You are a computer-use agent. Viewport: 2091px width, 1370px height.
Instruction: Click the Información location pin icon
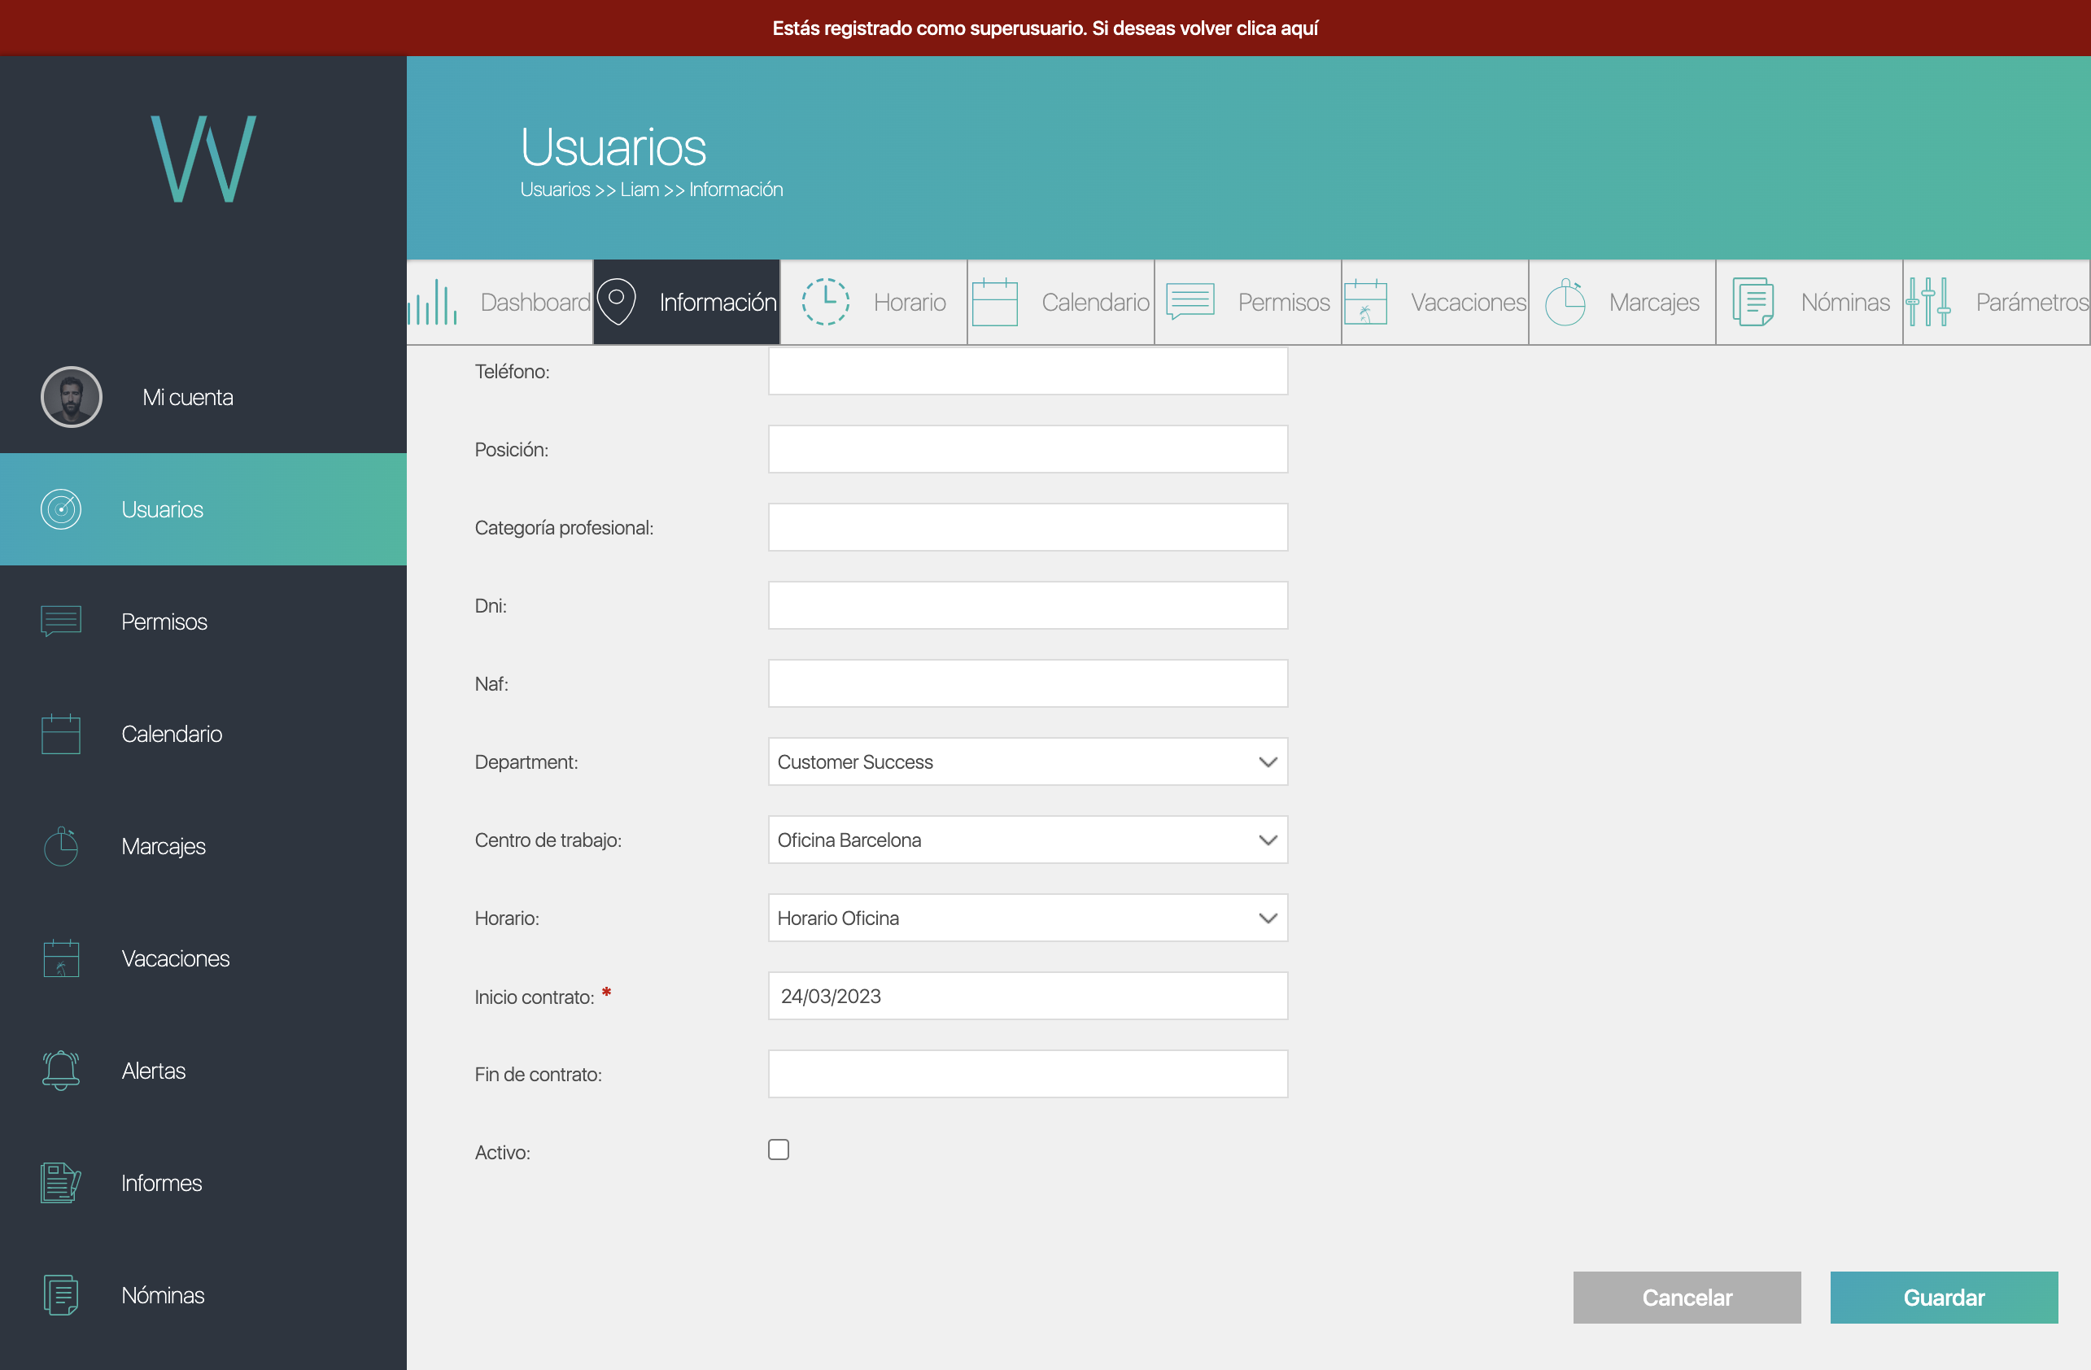pyautogui.click(x=617, y=302)
